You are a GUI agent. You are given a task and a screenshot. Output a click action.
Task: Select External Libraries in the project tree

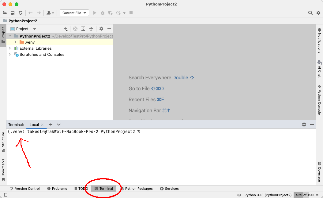(60, 49)
